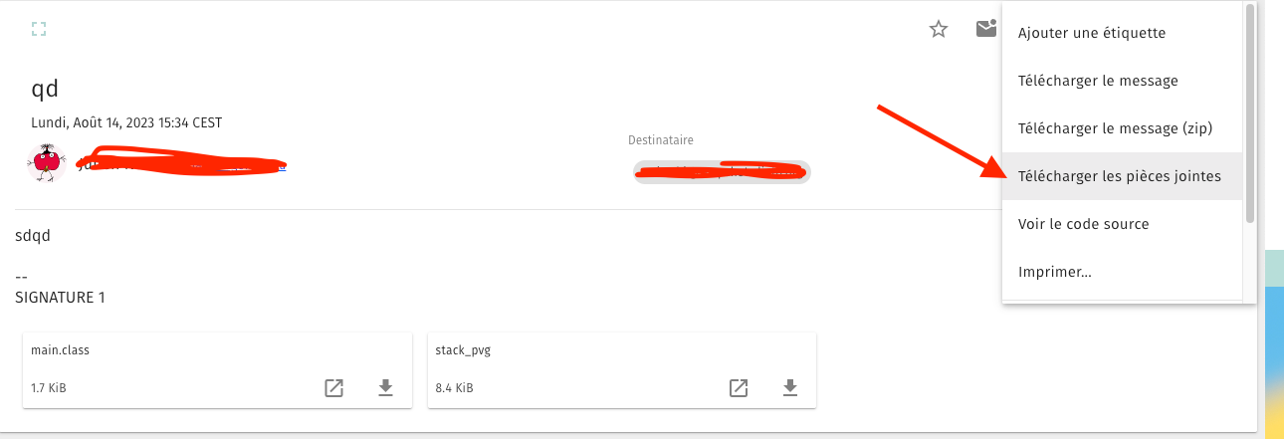Screen dimensions: 1284x439
Task: Click the fullscreen expand icon
Action: [39, 29]
